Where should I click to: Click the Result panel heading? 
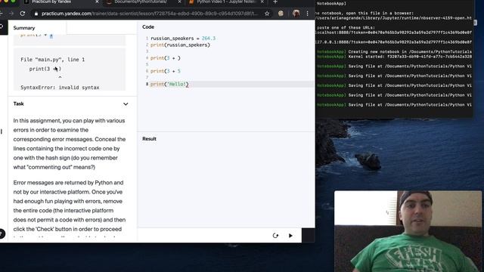[150, 139]
